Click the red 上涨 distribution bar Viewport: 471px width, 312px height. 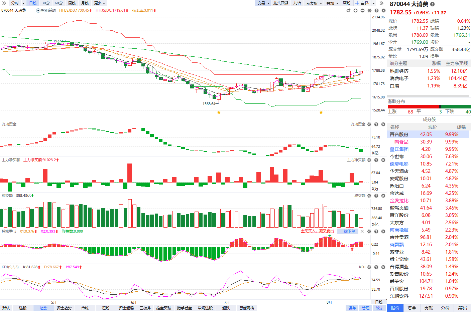tap(413, 107)
